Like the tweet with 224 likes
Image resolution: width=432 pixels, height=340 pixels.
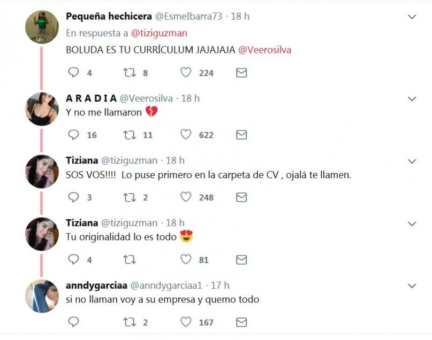pos(186,73)
